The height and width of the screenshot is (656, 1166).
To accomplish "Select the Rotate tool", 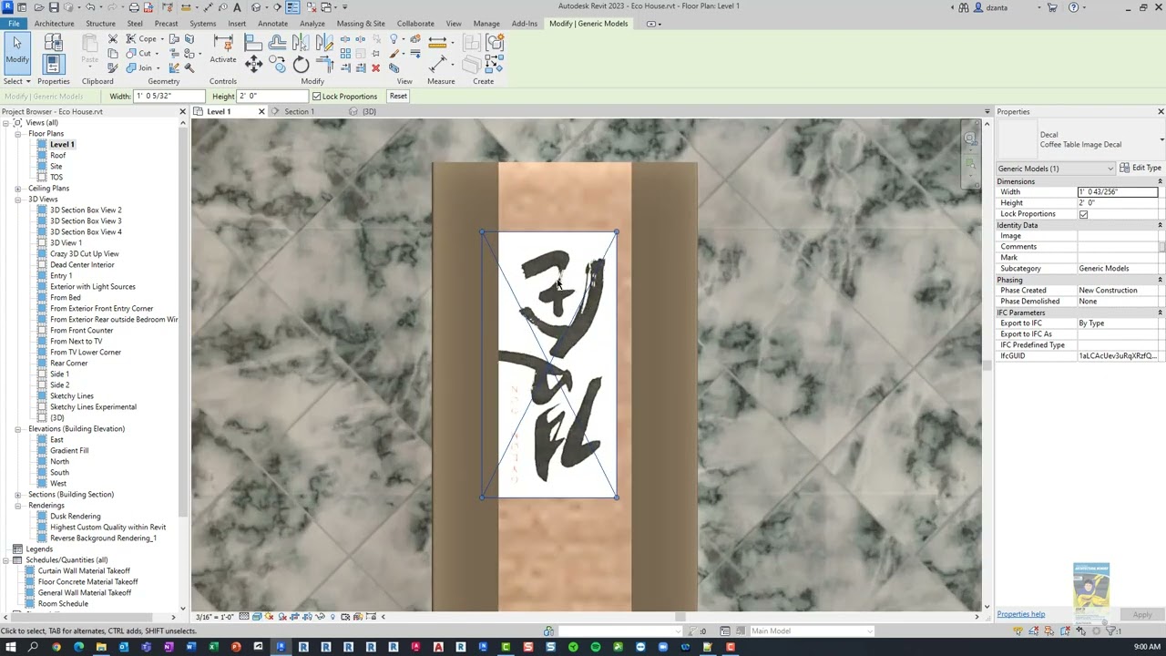I will click(x=301, y=64).
